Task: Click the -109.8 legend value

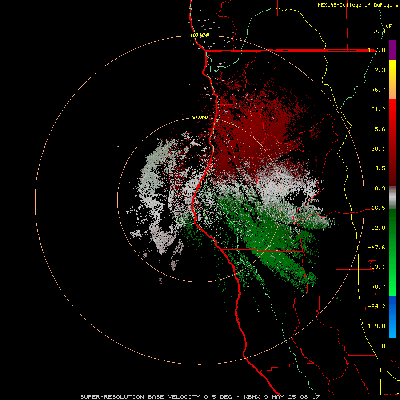Action: tap(375, 326)
